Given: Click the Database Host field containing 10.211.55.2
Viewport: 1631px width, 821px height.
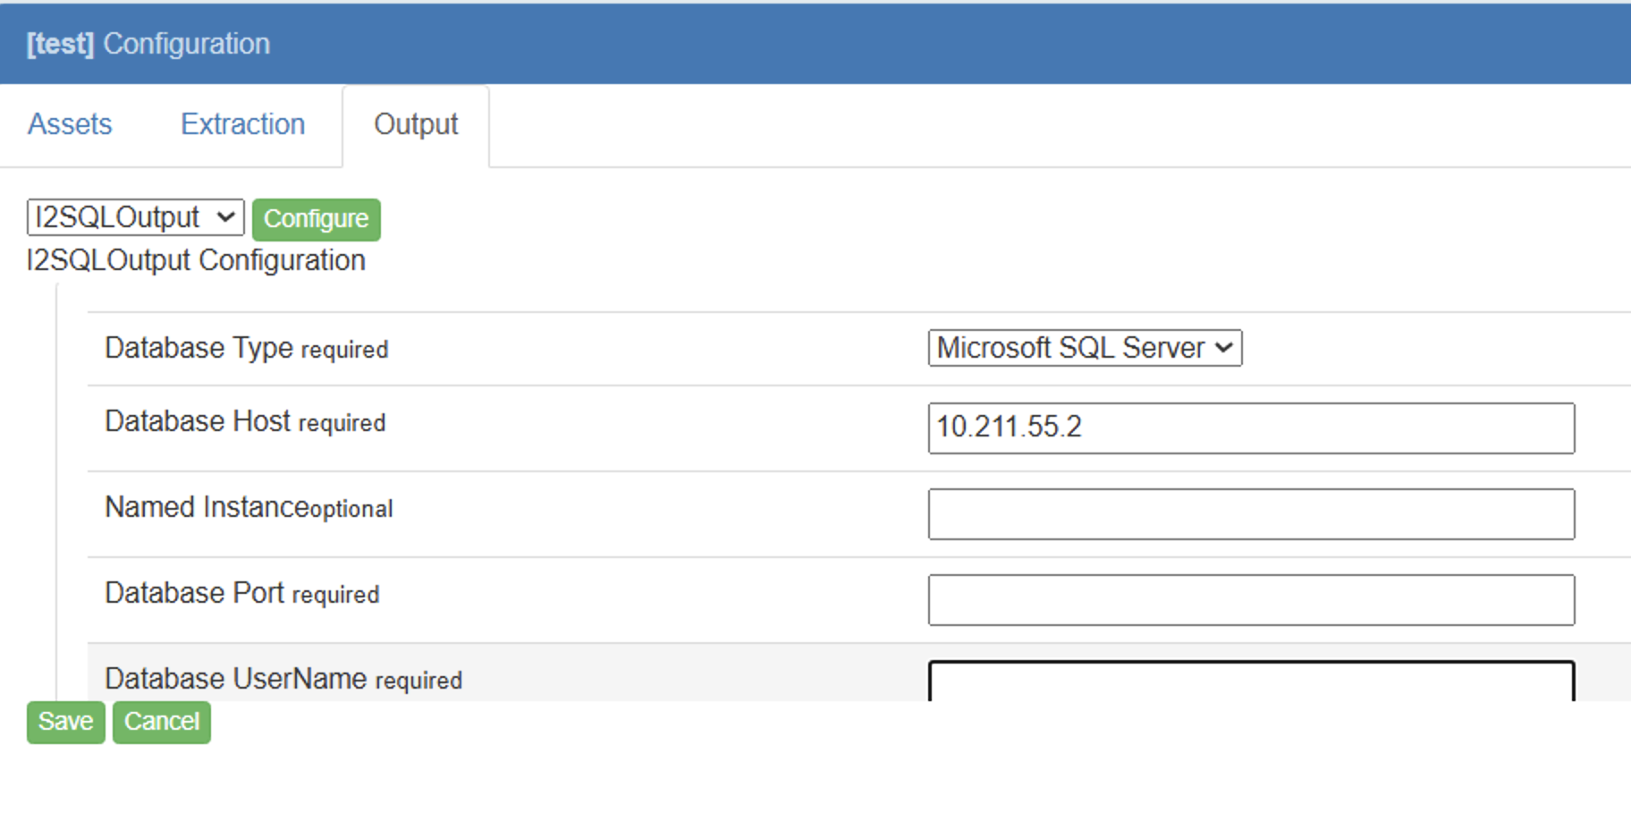Looking at the screenshot, I should point(1251,427).
